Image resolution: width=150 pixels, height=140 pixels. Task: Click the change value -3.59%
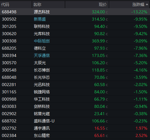click(141, 77)
